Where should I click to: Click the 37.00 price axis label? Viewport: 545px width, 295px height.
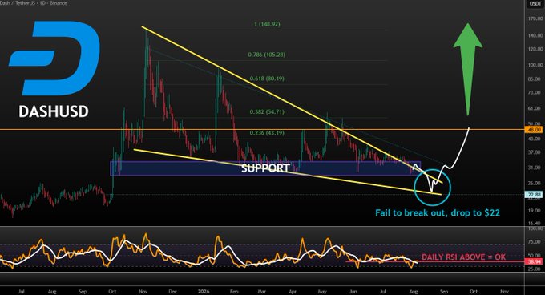(x=535, y=152)
